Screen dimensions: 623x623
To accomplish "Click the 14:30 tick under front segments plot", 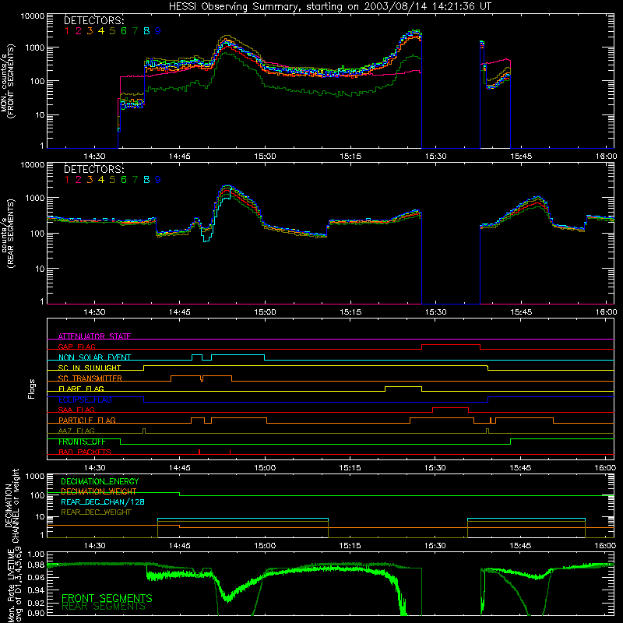I will (x=94, y=157).
